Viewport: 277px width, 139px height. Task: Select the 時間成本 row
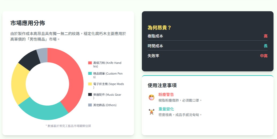[x=207, y=46]
